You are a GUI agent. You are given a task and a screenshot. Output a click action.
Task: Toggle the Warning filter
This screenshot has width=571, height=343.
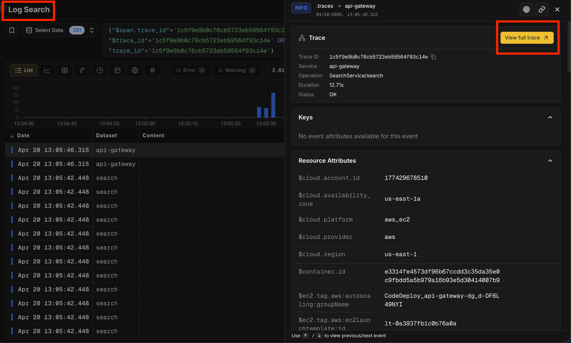(237, 70)
